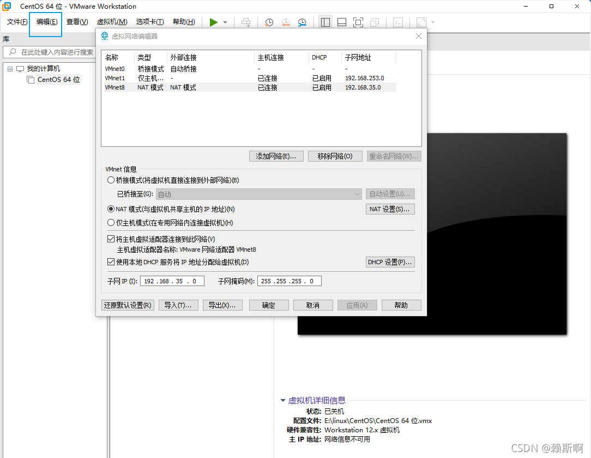Click the DHCP 设置(P)... button
Screen dimensions: 591x458
(x=390, y=262)
